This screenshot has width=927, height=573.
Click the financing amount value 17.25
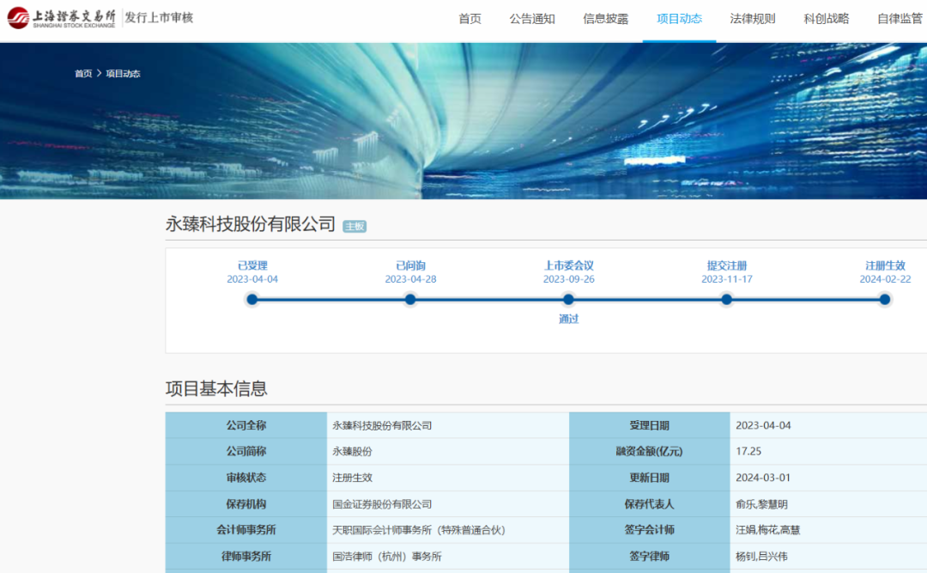click(828, 452)
